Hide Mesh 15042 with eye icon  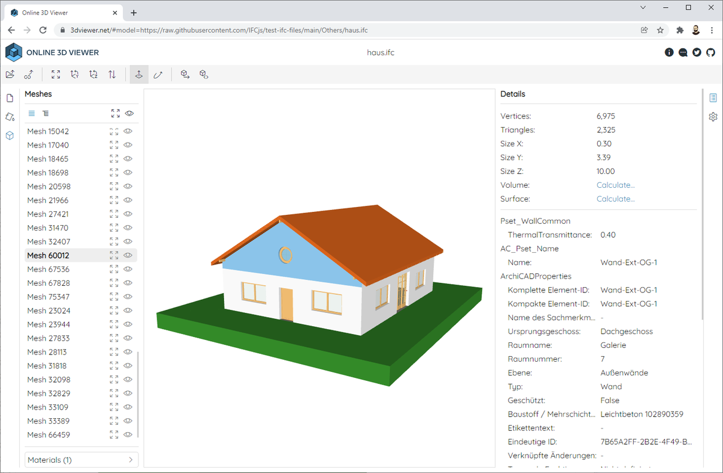[128, 131]
